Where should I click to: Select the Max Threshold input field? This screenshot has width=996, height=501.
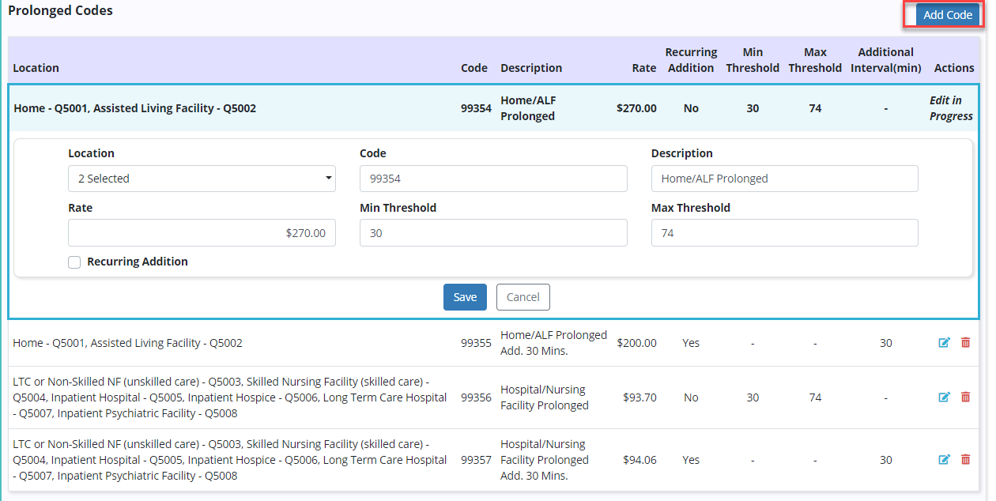[784, 233]
